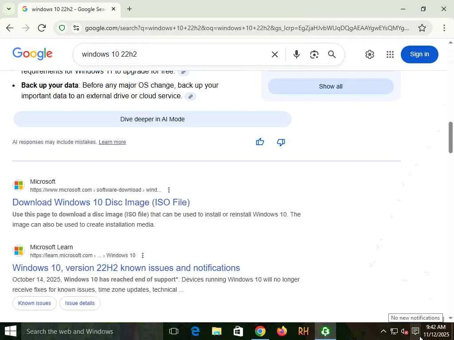Click the page vertical scrollbar thumb
This screenshot has width=454, height=340.
tap(450, 137)
